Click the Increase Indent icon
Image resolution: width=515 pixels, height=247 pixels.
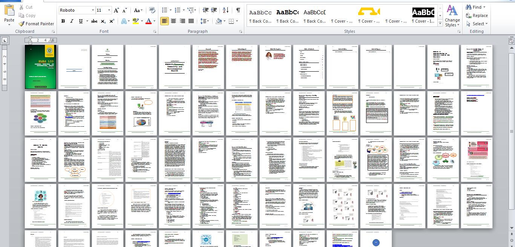pos(214,11)
